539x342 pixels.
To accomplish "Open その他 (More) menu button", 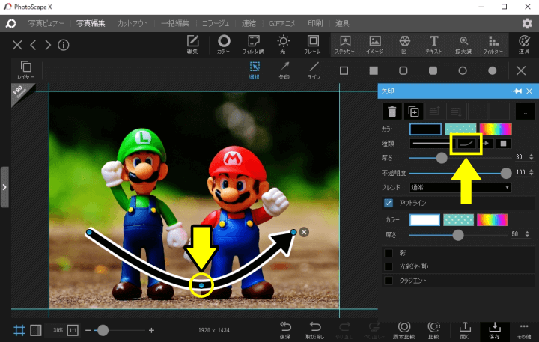I will coord(524,330).
